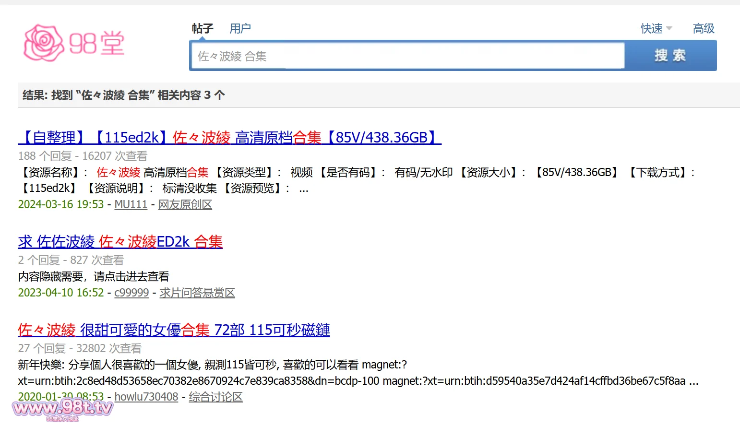Click the pink rose logo icon
Viewport: 740px width, 426px height.
click(43, 43)
